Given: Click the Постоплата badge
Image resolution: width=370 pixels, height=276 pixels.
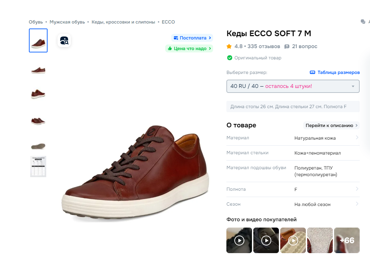Looking at the screenshot, I should (192, 38).
